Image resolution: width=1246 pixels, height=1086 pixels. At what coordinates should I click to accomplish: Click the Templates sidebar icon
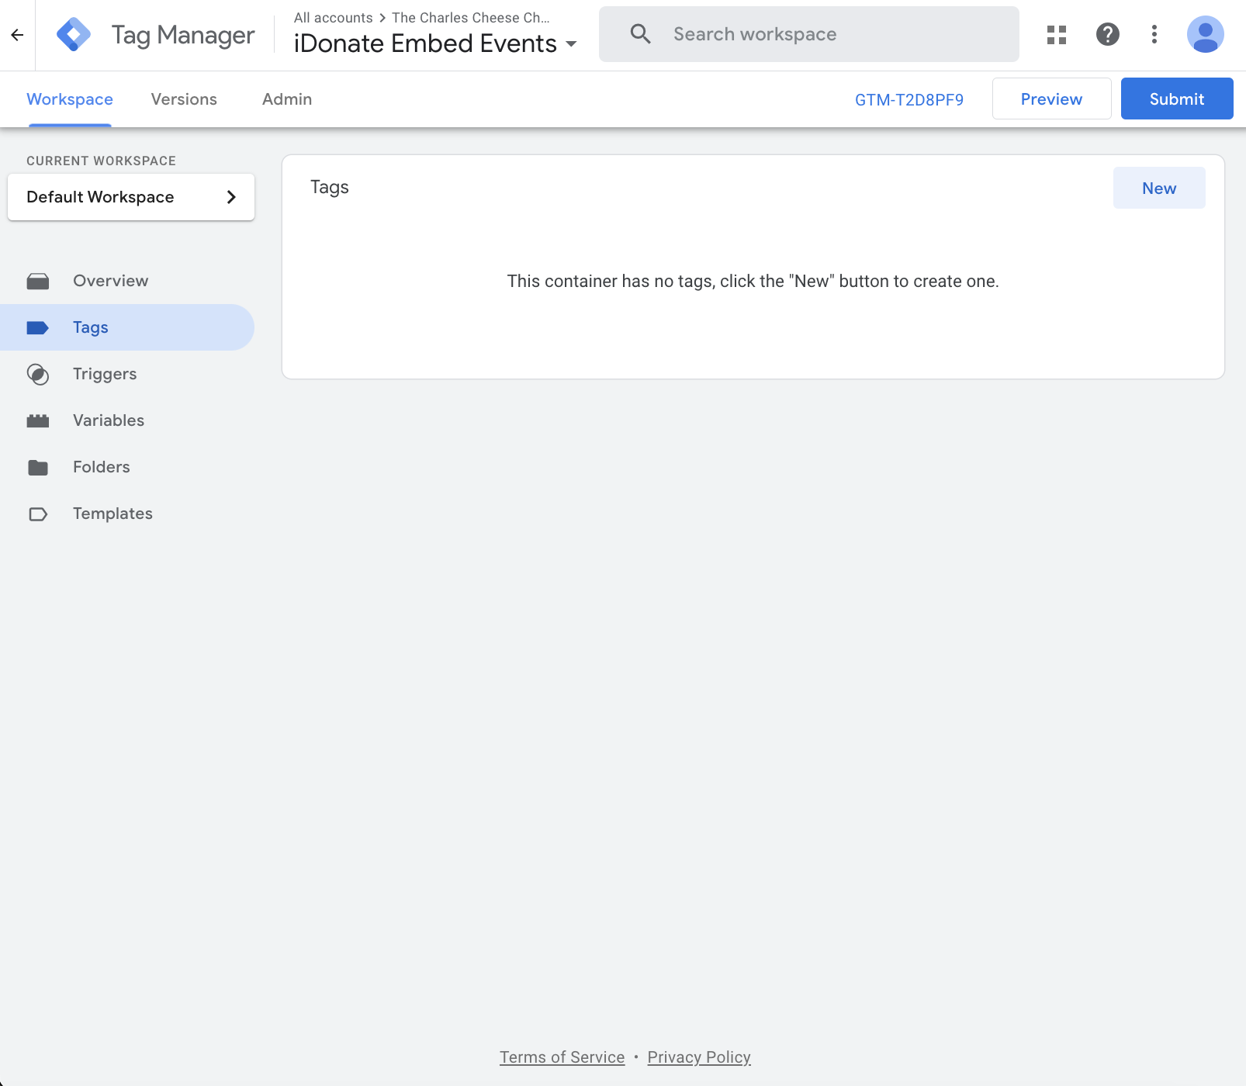tap(38, 514)
